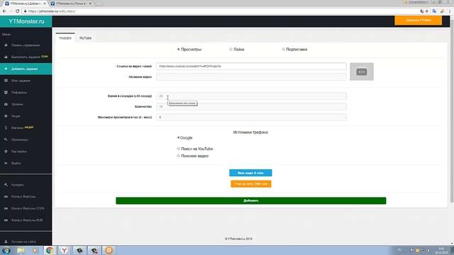
Task: Click the orange account balance button
Action: pos(250,184)
